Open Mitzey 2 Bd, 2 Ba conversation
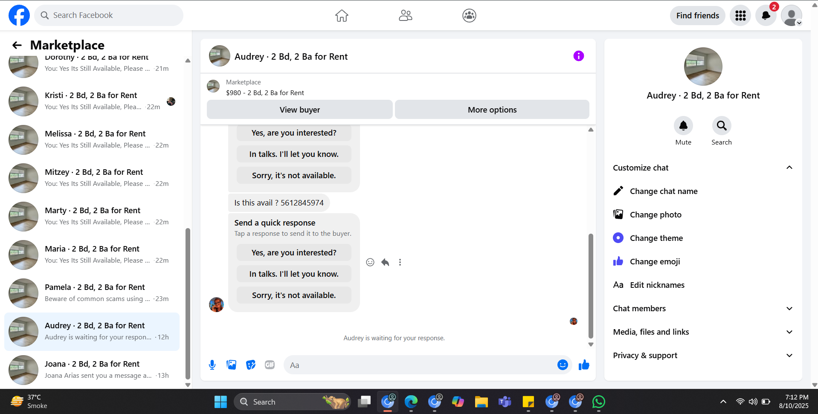The width and height of the screenshot is (818, 414). [x=92, y=178]
